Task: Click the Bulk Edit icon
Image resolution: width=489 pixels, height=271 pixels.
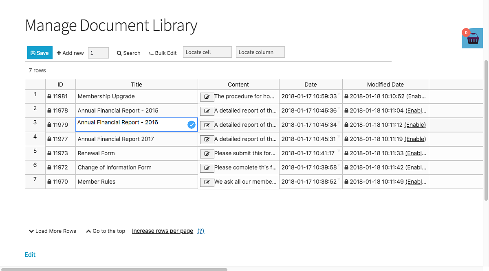Action: (x=152, y=53)
